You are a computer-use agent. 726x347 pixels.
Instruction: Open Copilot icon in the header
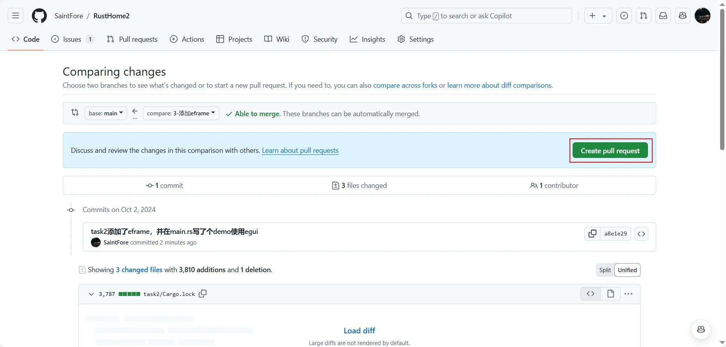pos(683,16)
